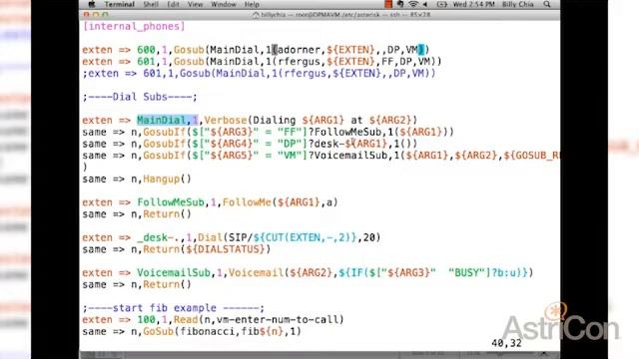Click the highlighted opening parenthesis before adorner

pos(275,50)
